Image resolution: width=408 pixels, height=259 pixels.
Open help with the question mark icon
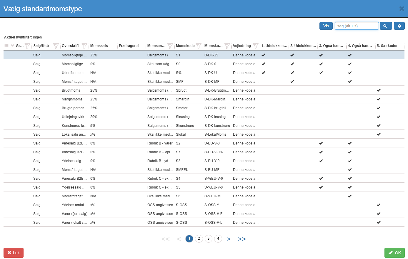(399, 26)
